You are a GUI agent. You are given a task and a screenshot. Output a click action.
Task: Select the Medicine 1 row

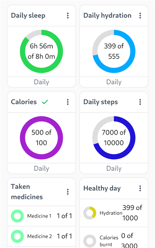point(41,216)
